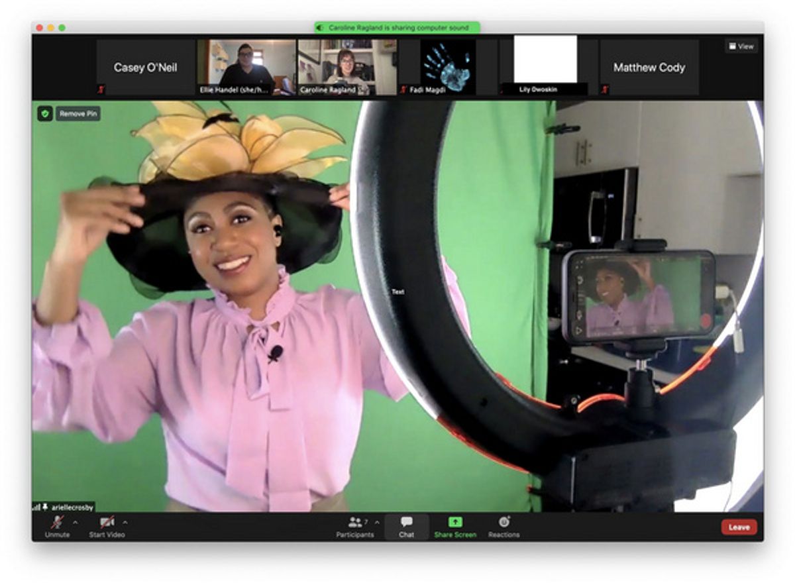This screenshot has width=795, height=583.
Task: Start your video
Action: [x=106, y=521]
